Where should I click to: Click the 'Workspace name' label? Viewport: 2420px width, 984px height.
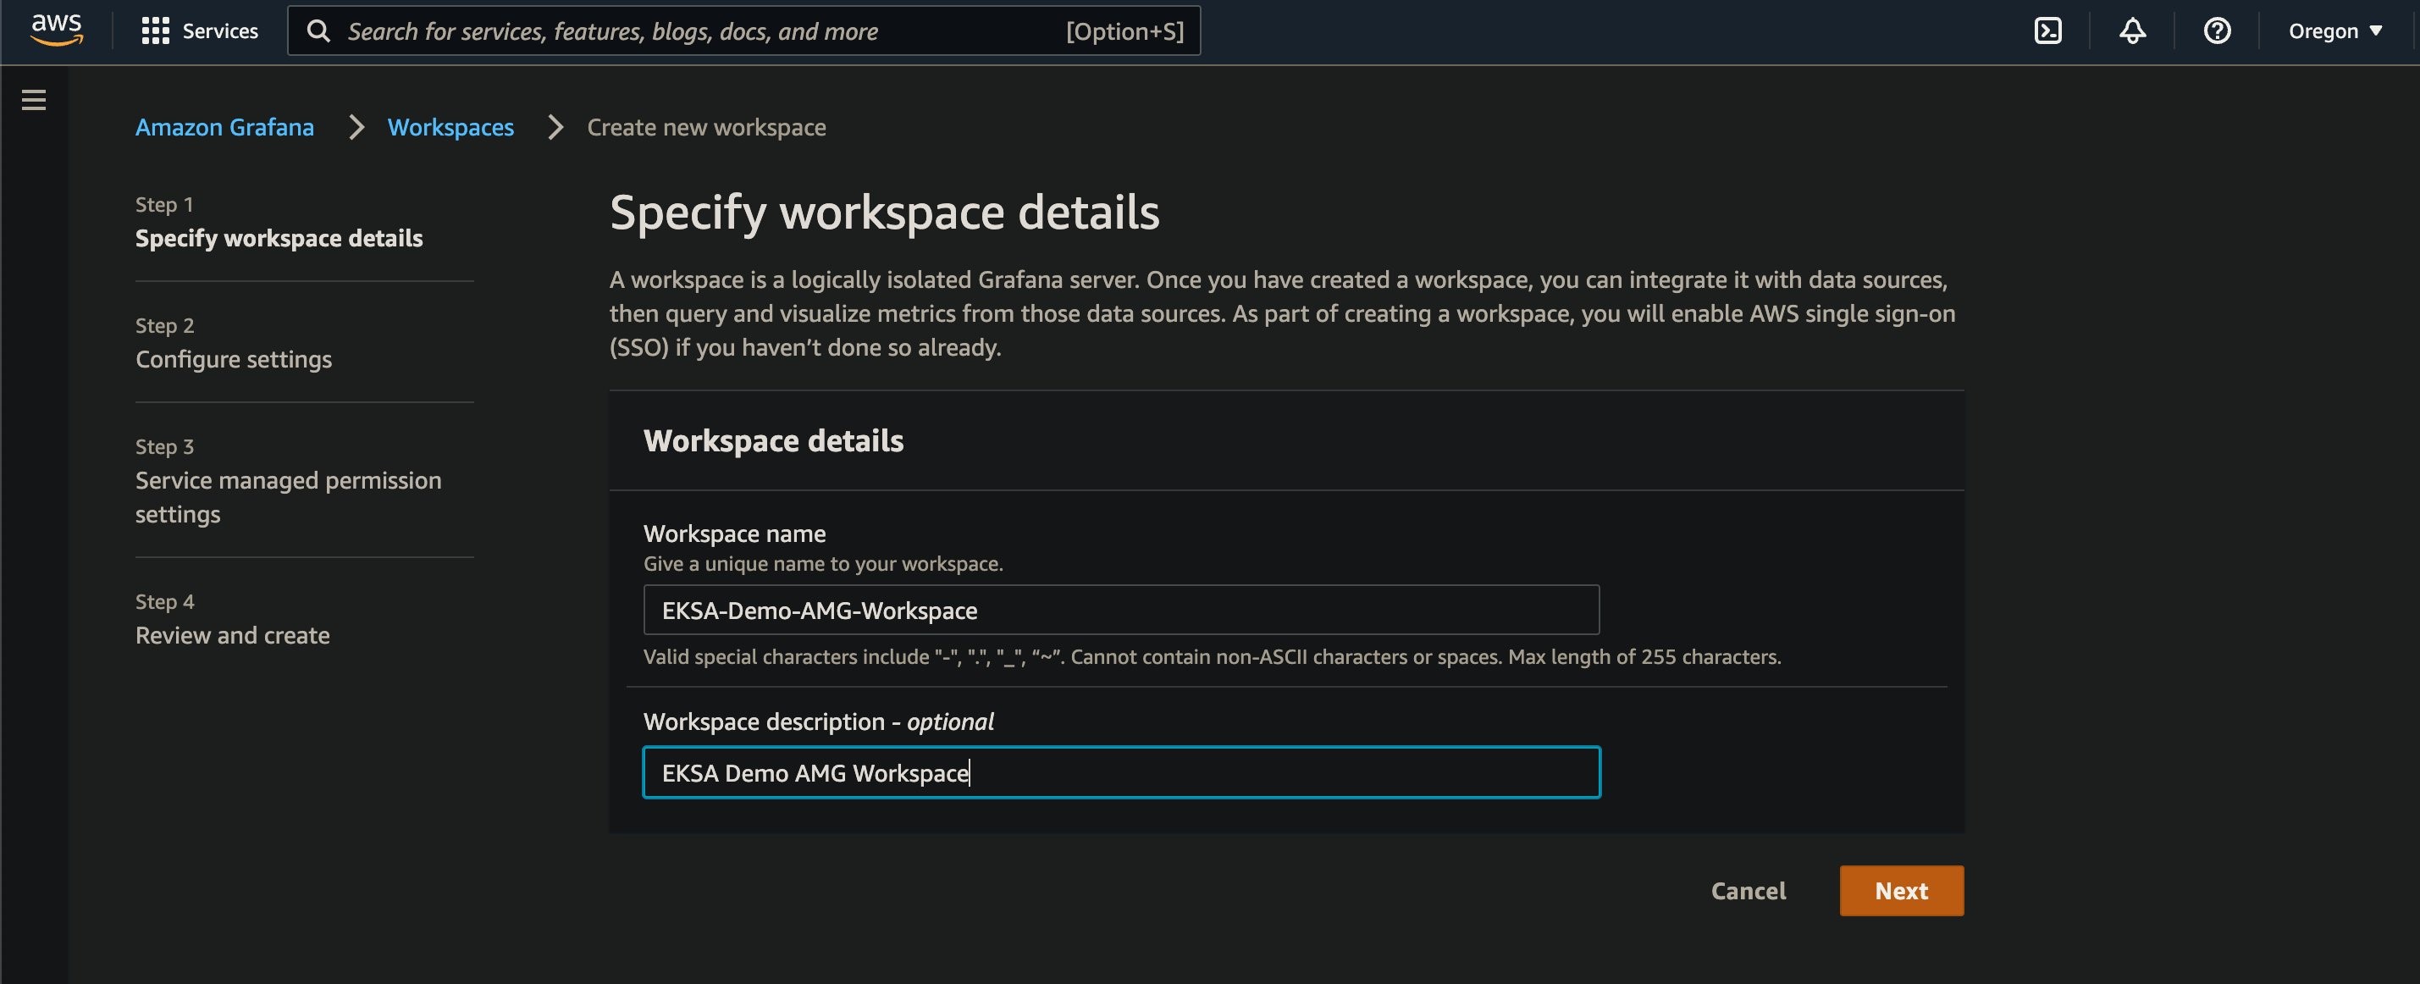[735, 533]
